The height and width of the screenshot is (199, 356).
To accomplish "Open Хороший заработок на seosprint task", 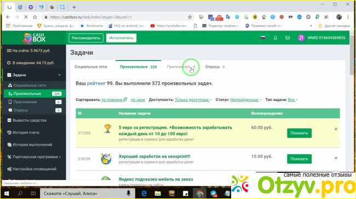I will [154, 156].
